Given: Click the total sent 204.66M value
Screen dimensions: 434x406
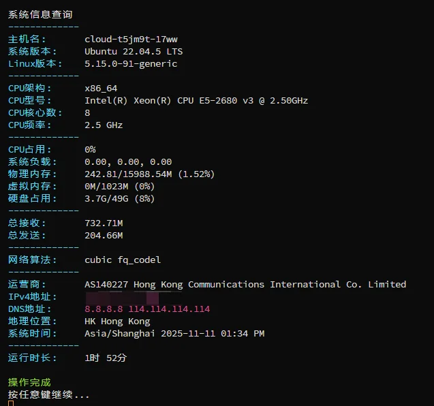Looking at the screenshot, I should [104, 235].
